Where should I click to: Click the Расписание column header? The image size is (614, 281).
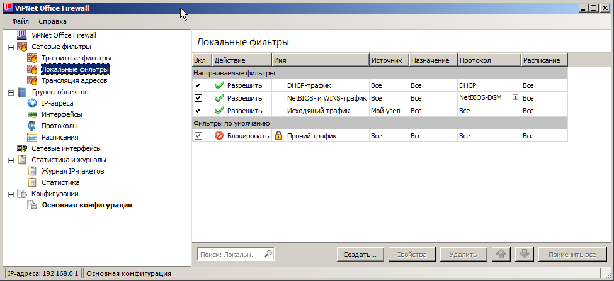(x=545, y=60)
